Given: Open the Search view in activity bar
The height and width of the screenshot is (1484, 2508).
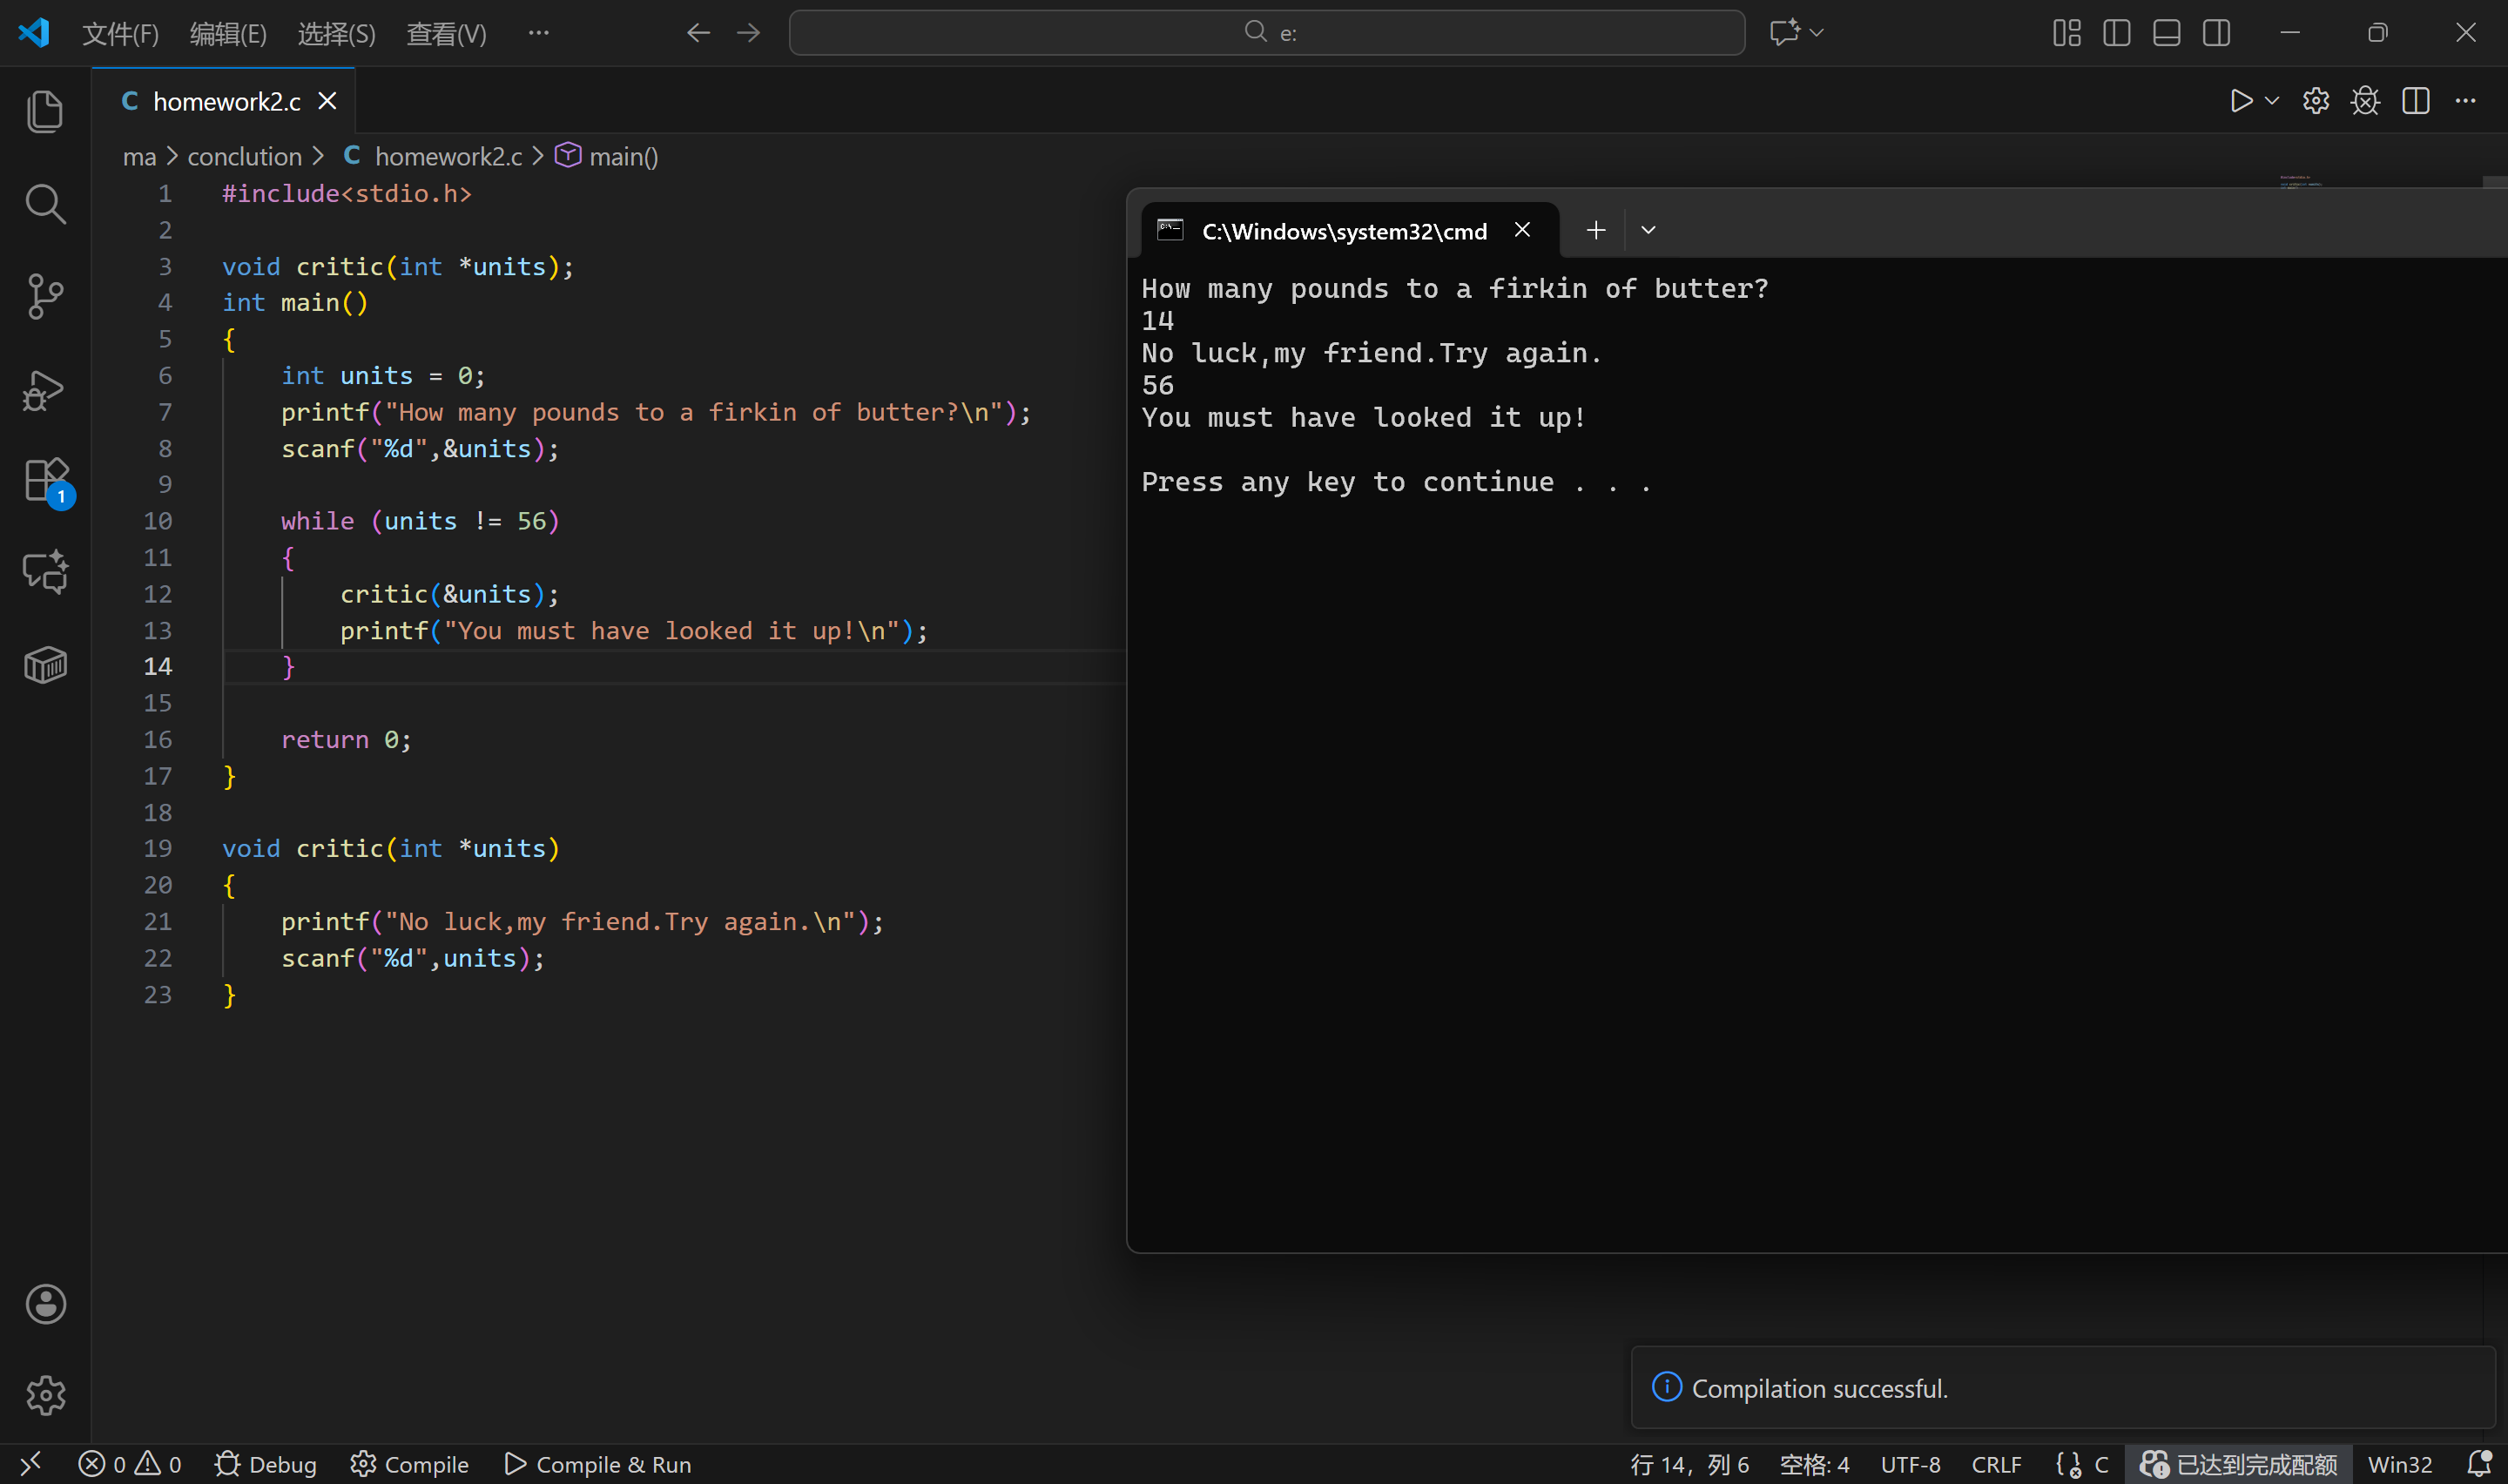Looking at the screenshot, I should pos(45,204).
